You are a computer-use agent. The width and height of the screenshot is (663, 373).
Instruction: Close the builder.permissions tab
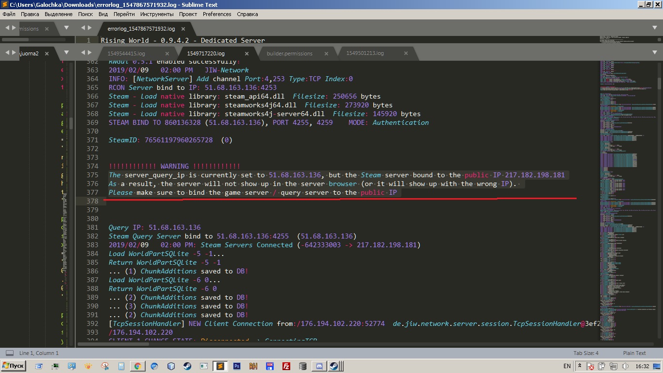(326, 53)
